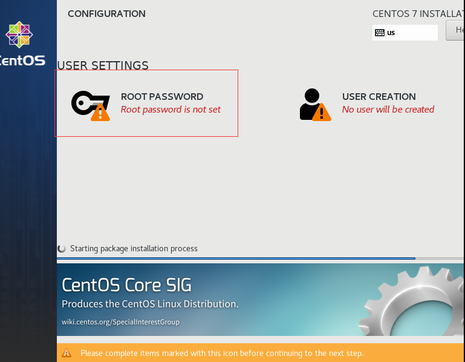Click the warning triangle on the user icon
The image size is (465, 362).
click(x=322, y=112)
